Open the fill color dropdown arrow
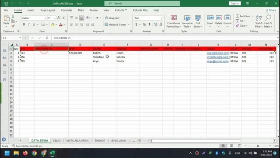280x158 pixels. (x=56, y=25)
